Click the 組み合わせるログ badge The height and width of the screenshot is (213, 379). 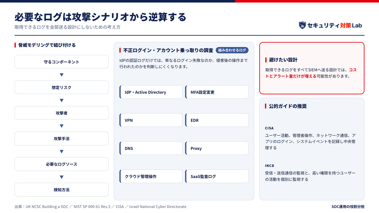[232, 50]
